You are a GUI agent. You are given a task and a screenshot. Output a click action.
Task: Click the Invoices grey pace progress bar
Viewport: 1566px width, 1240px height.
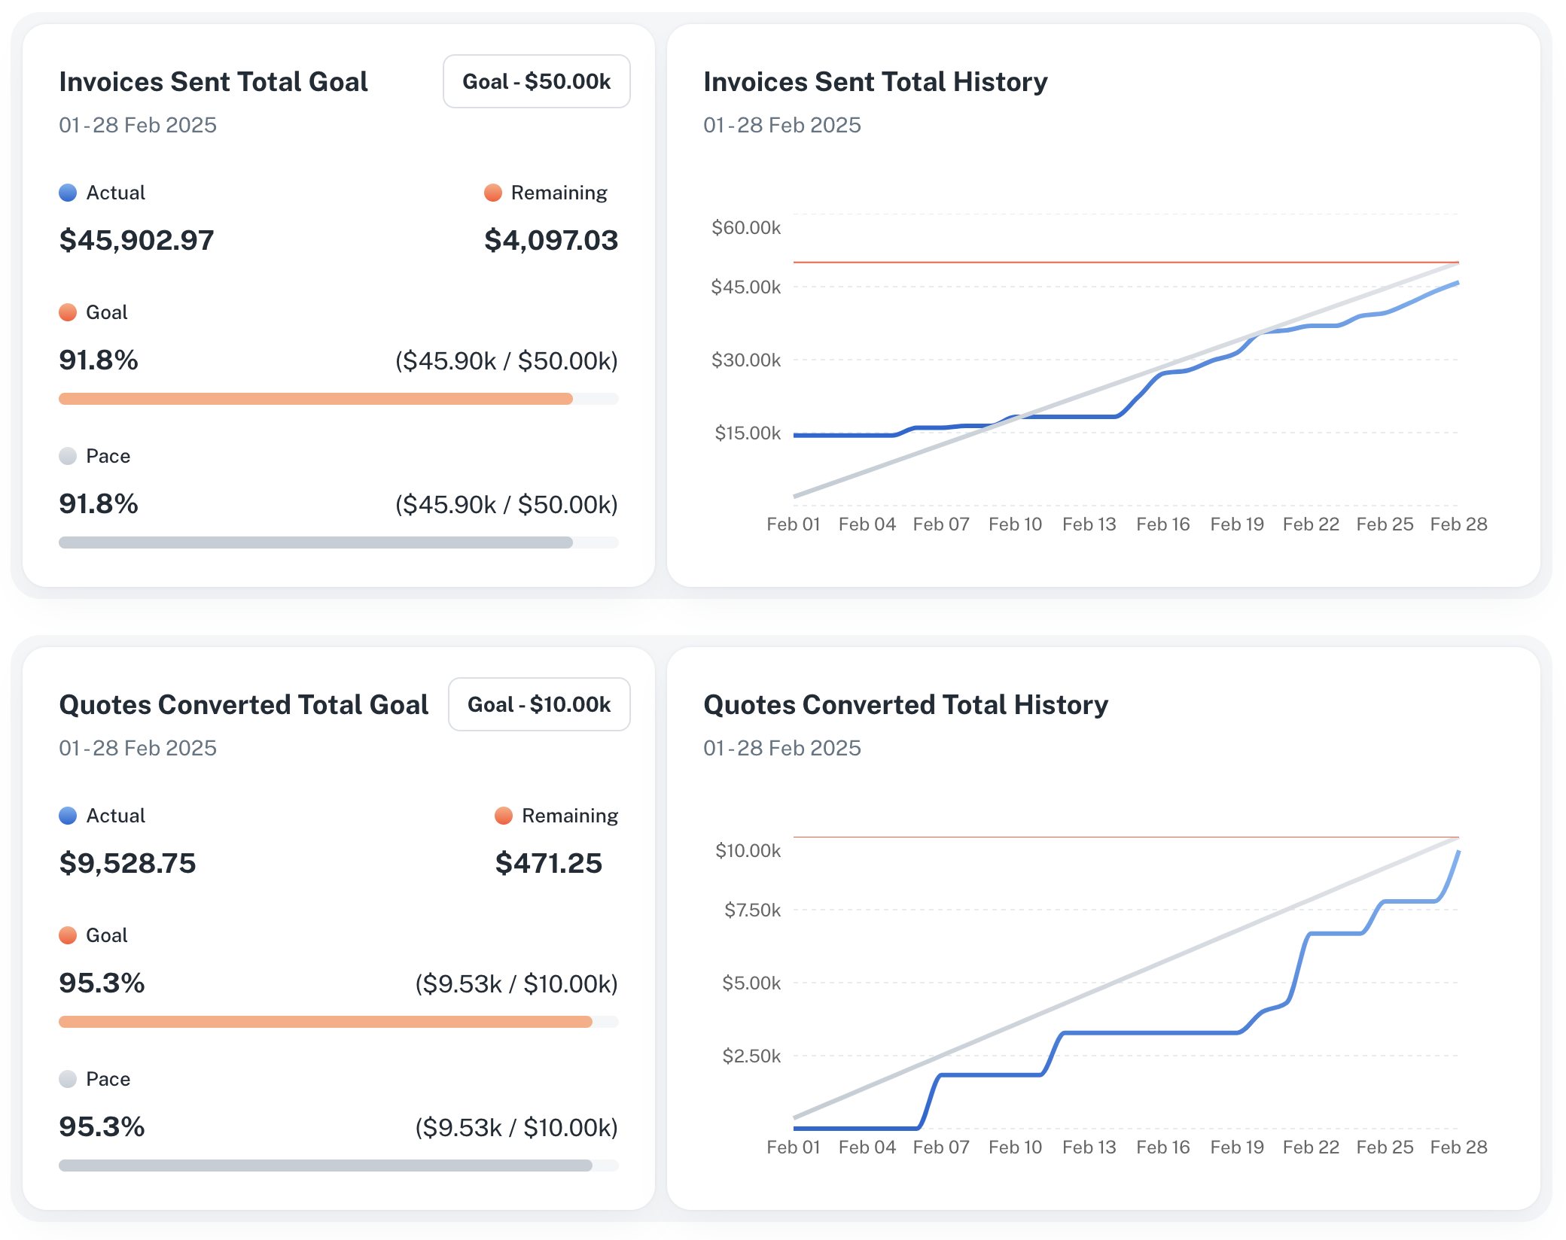[x=316, y=542]
